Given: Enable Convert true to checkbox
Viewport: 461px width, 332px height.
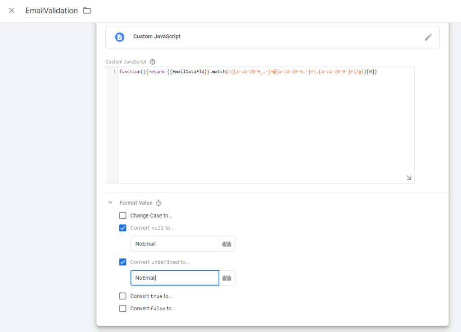Looking at the screenshot, I should pyautogui.click(x=123, y=296).
